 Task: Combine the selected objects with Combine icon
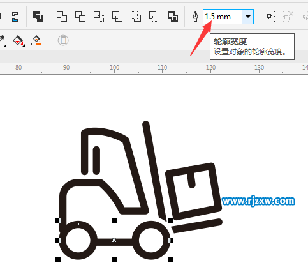(x=38, y=17)
